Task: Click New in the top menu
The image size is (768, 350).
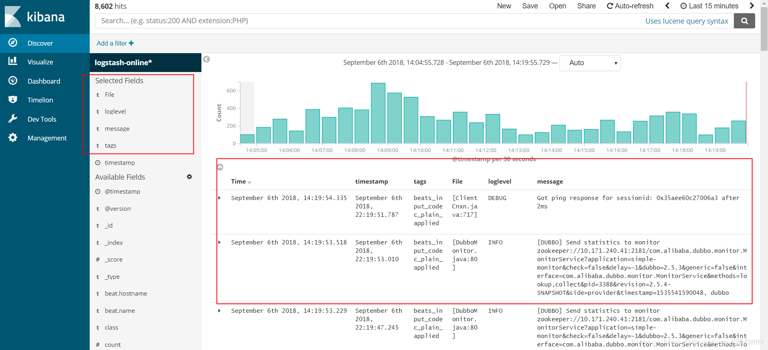Action: (504, 6)
